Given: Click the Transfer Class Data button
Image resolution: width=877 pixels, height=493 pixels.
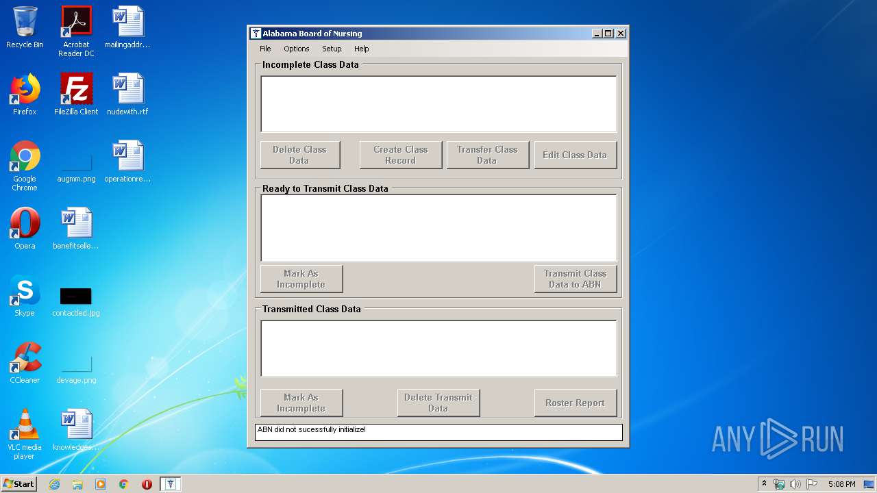Looking at the screenshot, I should 488,155.
